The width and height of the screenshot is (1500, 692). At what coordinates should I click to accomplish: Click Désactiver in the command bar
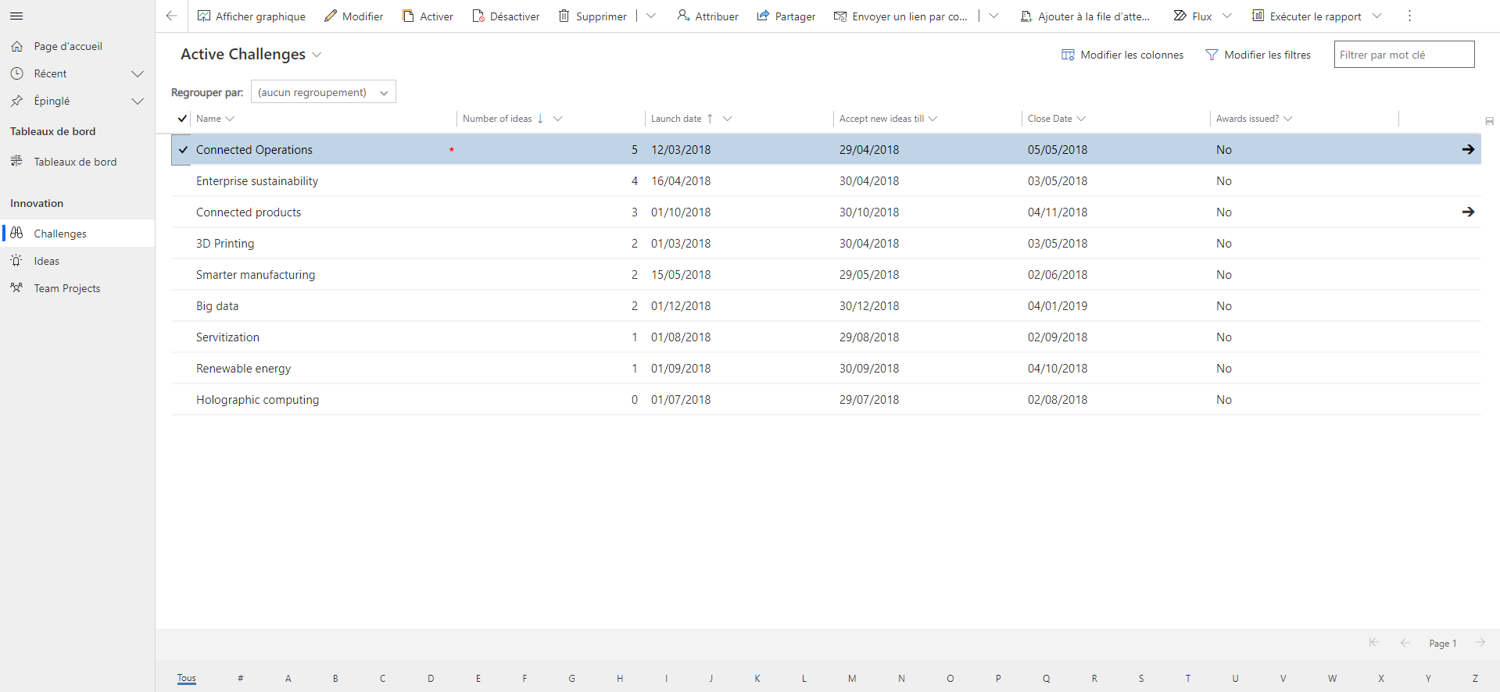pyautogui.click(x=506, y=16)
